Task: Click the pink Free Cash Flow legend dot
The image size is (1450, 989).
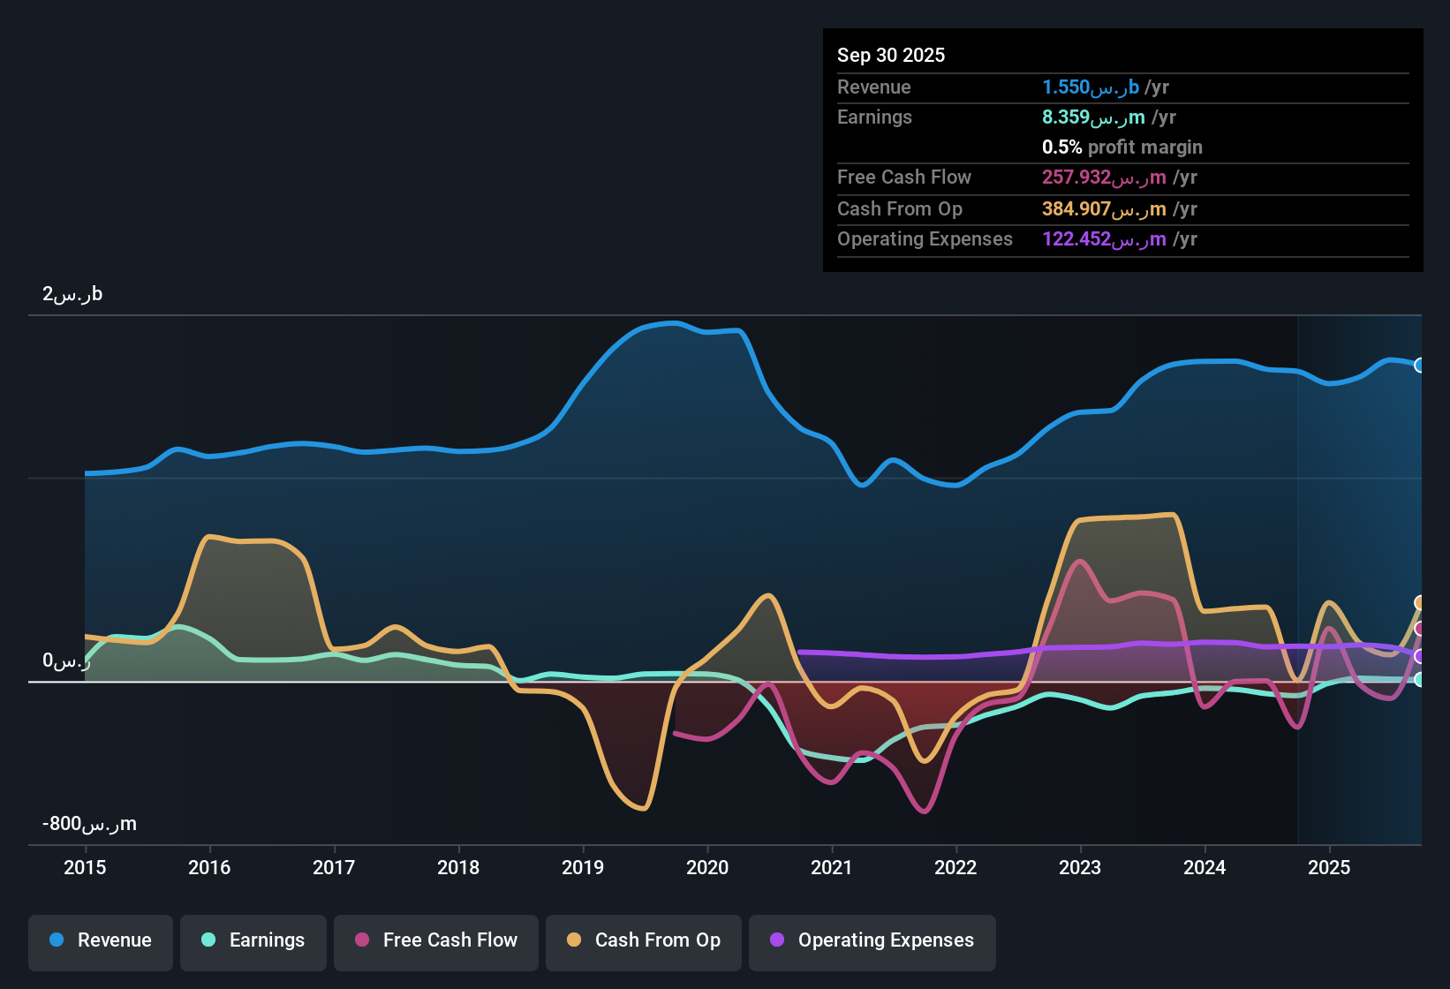Action: click(x=361, y=940)
